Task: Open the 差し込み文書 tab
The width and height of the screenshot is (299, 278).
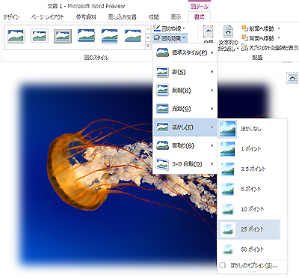Action: [122, 16]
